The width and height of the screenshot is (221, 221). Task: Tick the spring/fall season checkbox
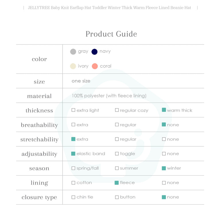click(73, 168)
